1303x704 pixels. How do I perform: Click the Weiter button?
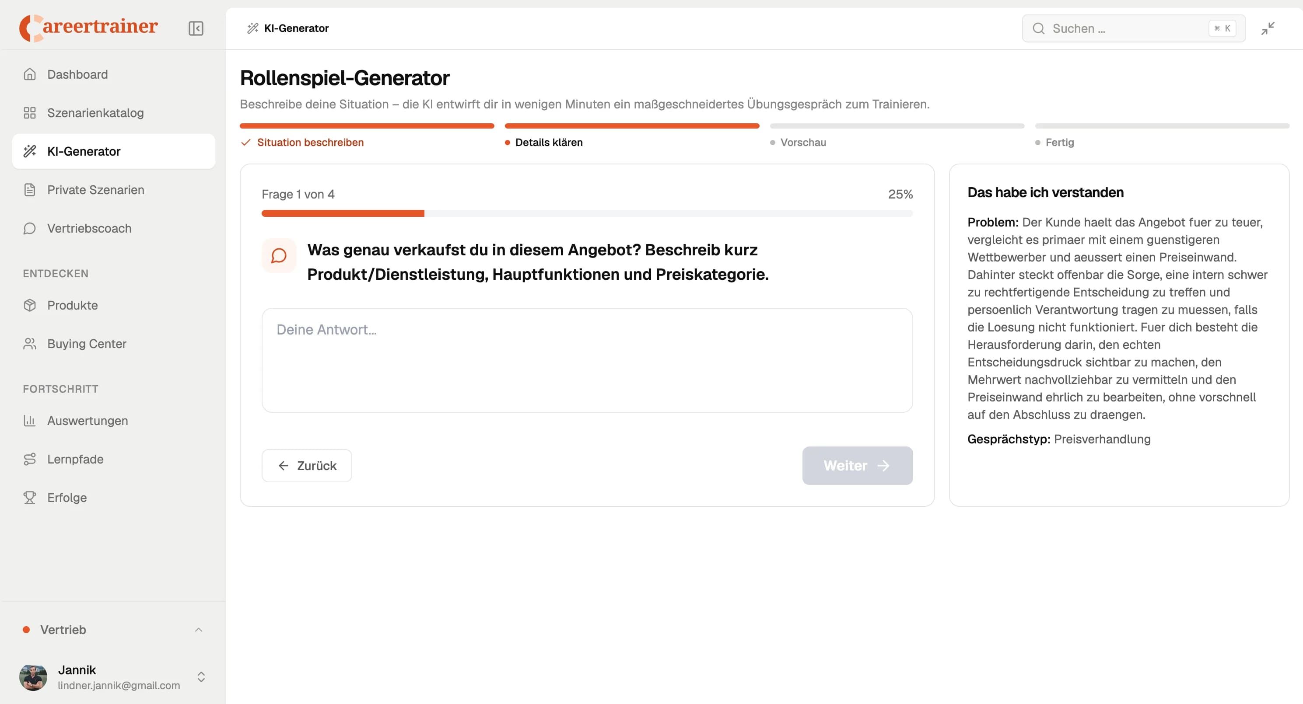tap(858, 465)
